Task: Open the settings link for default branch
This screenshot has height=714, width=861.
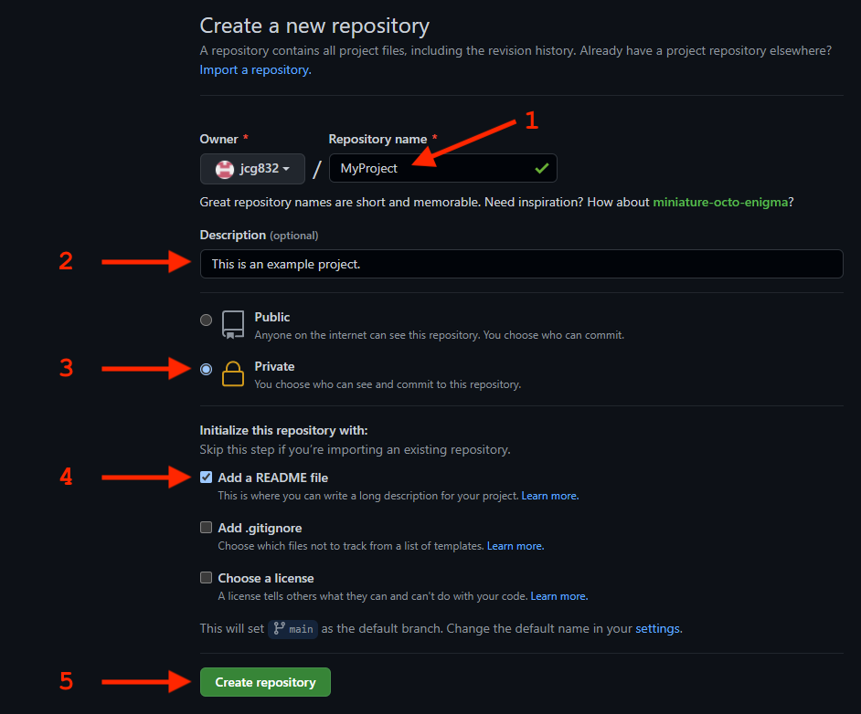Action: (x=657, y=628)
